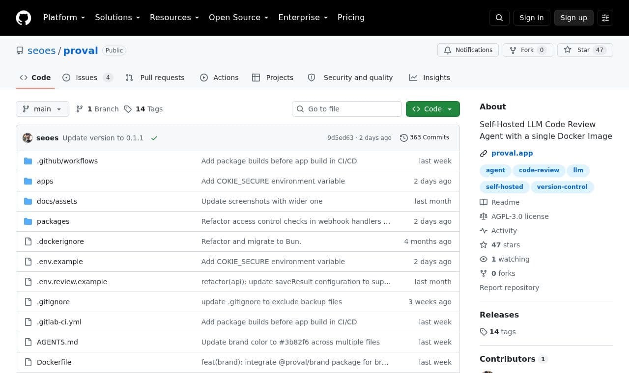Expand the main branch dropdown
This screenshot has height=373, width=629.
[42, 109]
